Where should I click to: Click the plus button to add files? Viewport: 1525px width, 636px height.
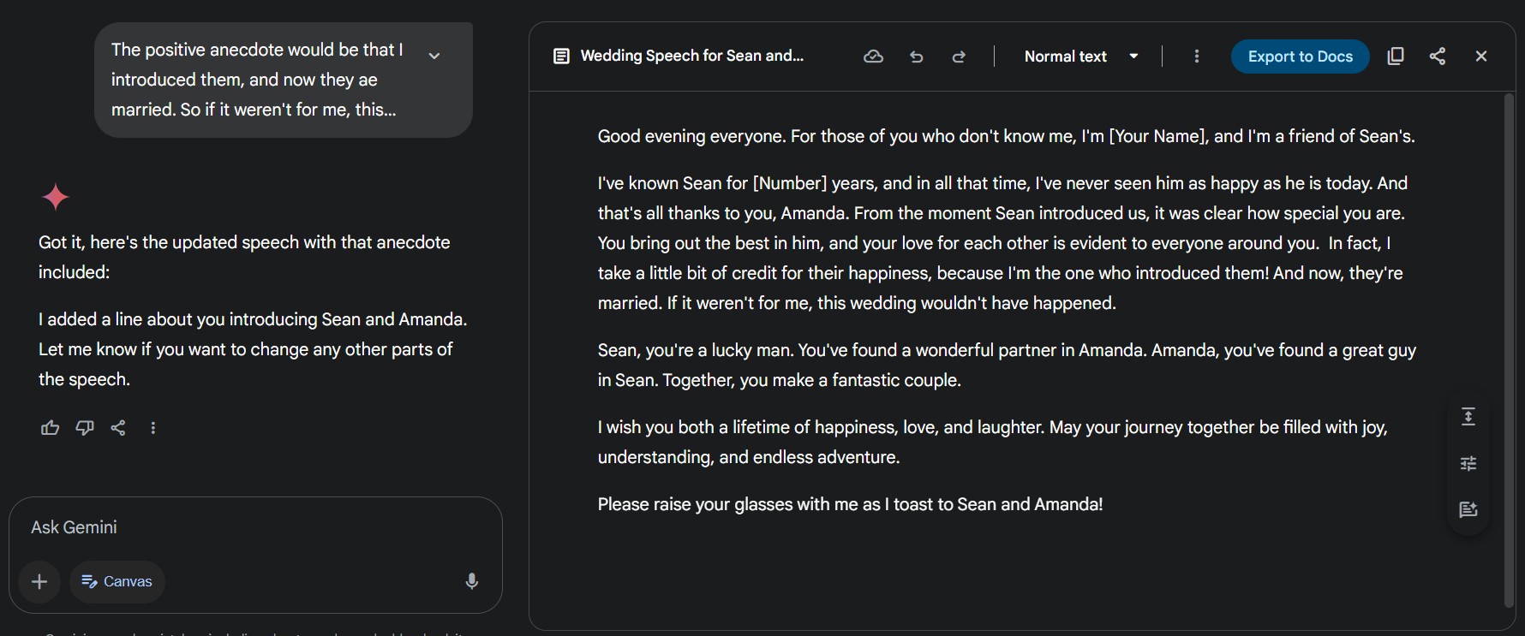tap(39, 582)
